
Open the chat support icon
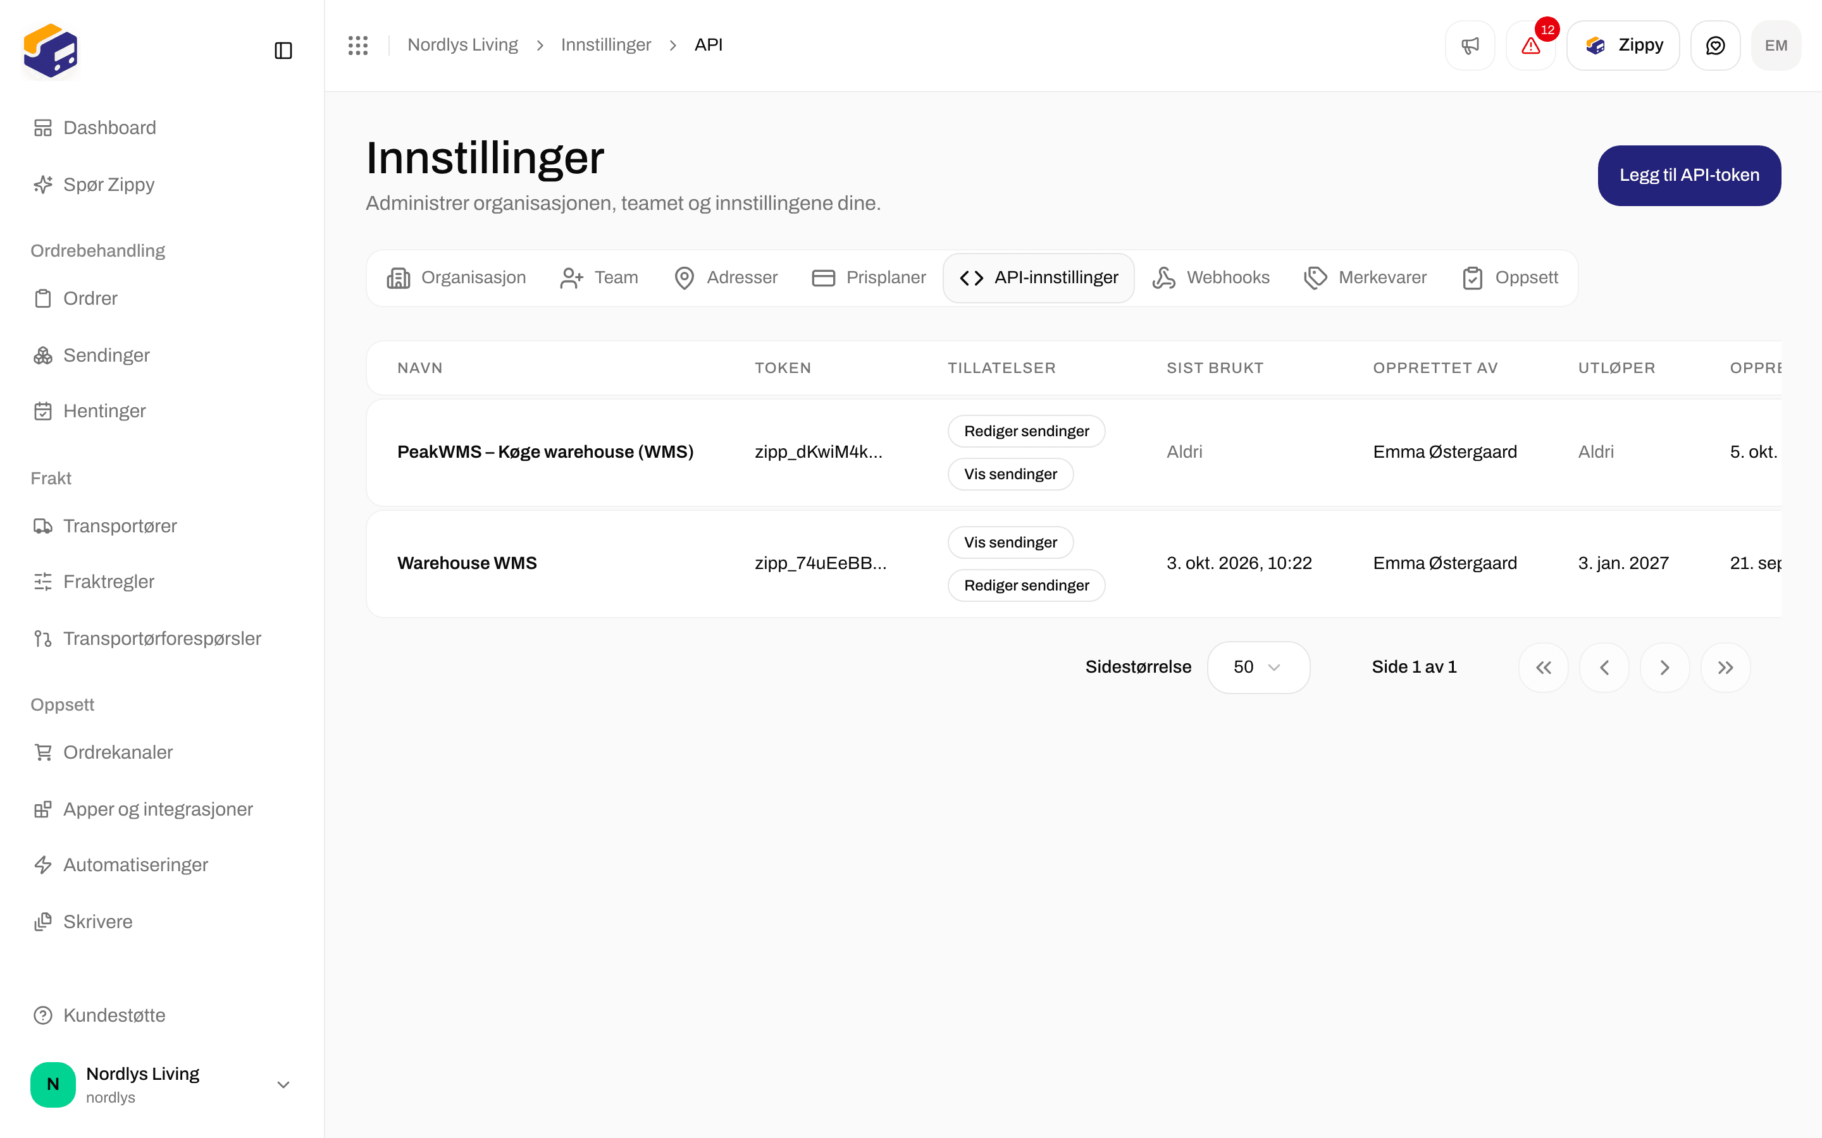(x=1715, y=45)
